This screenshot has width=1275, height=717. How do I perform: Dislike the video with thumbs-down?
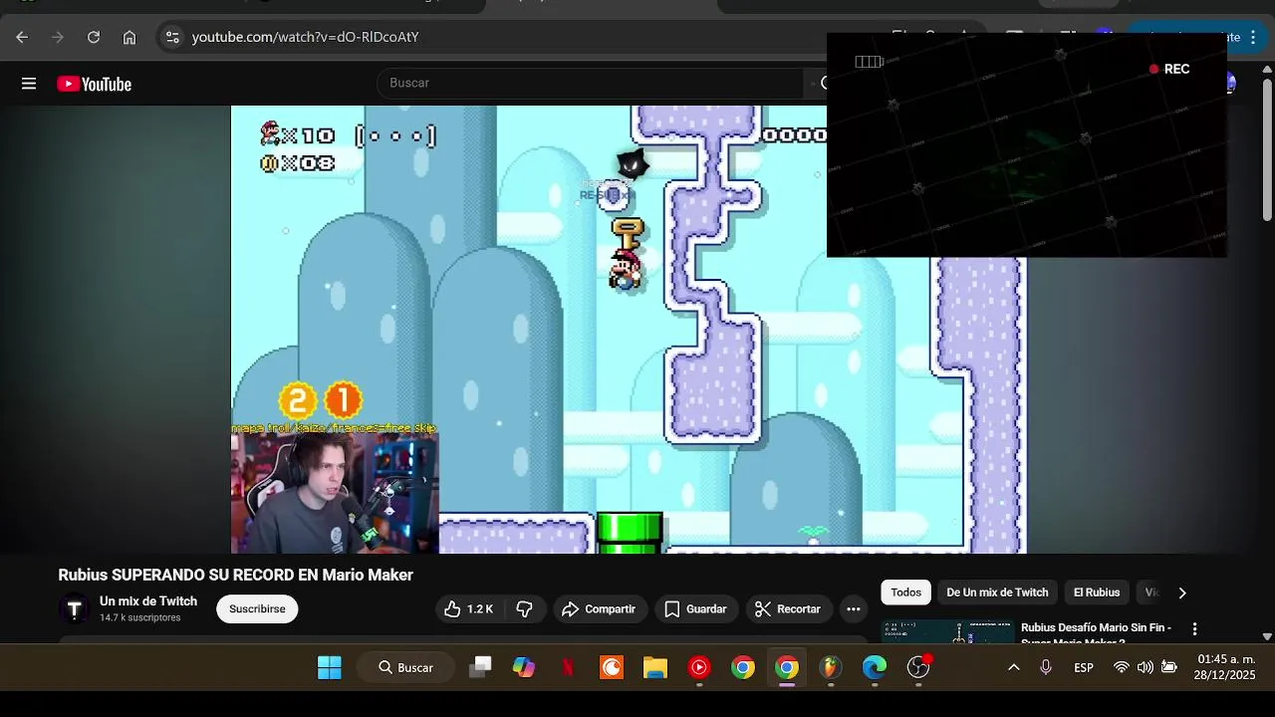(525, 608)
